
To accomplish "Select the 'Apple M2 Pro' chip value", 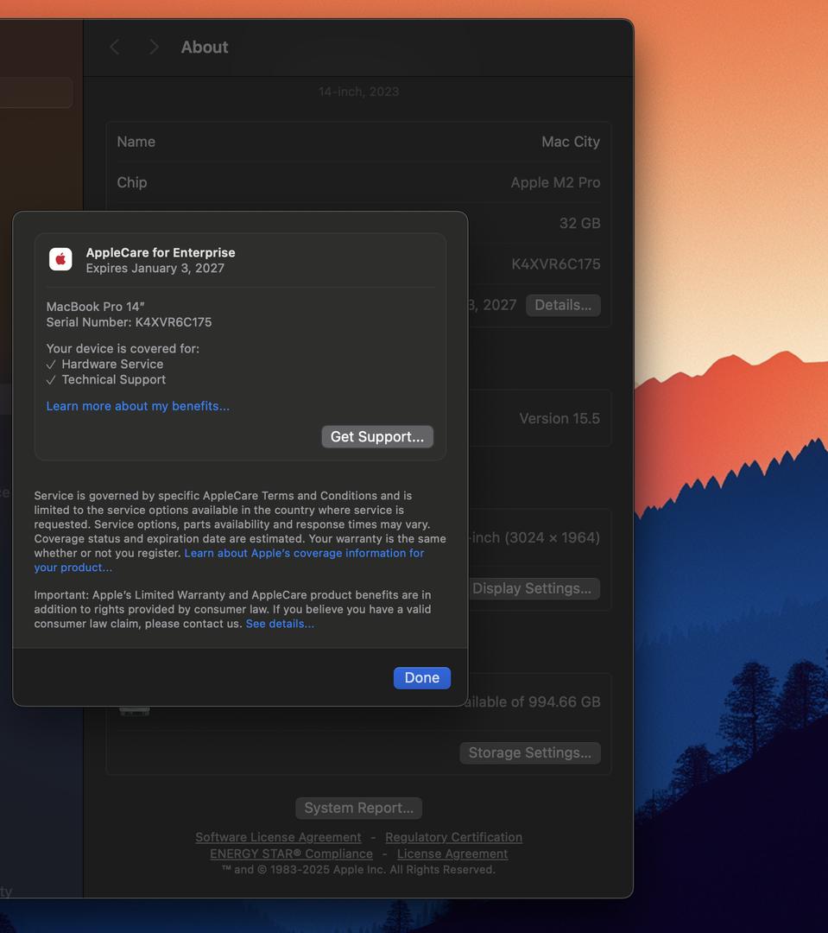I will (x=555, y=182).
